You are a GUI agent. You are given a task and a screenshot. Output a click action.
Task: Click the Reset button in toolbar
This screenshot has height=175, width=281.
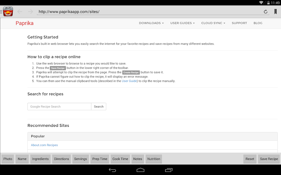[x=250, y=159]
